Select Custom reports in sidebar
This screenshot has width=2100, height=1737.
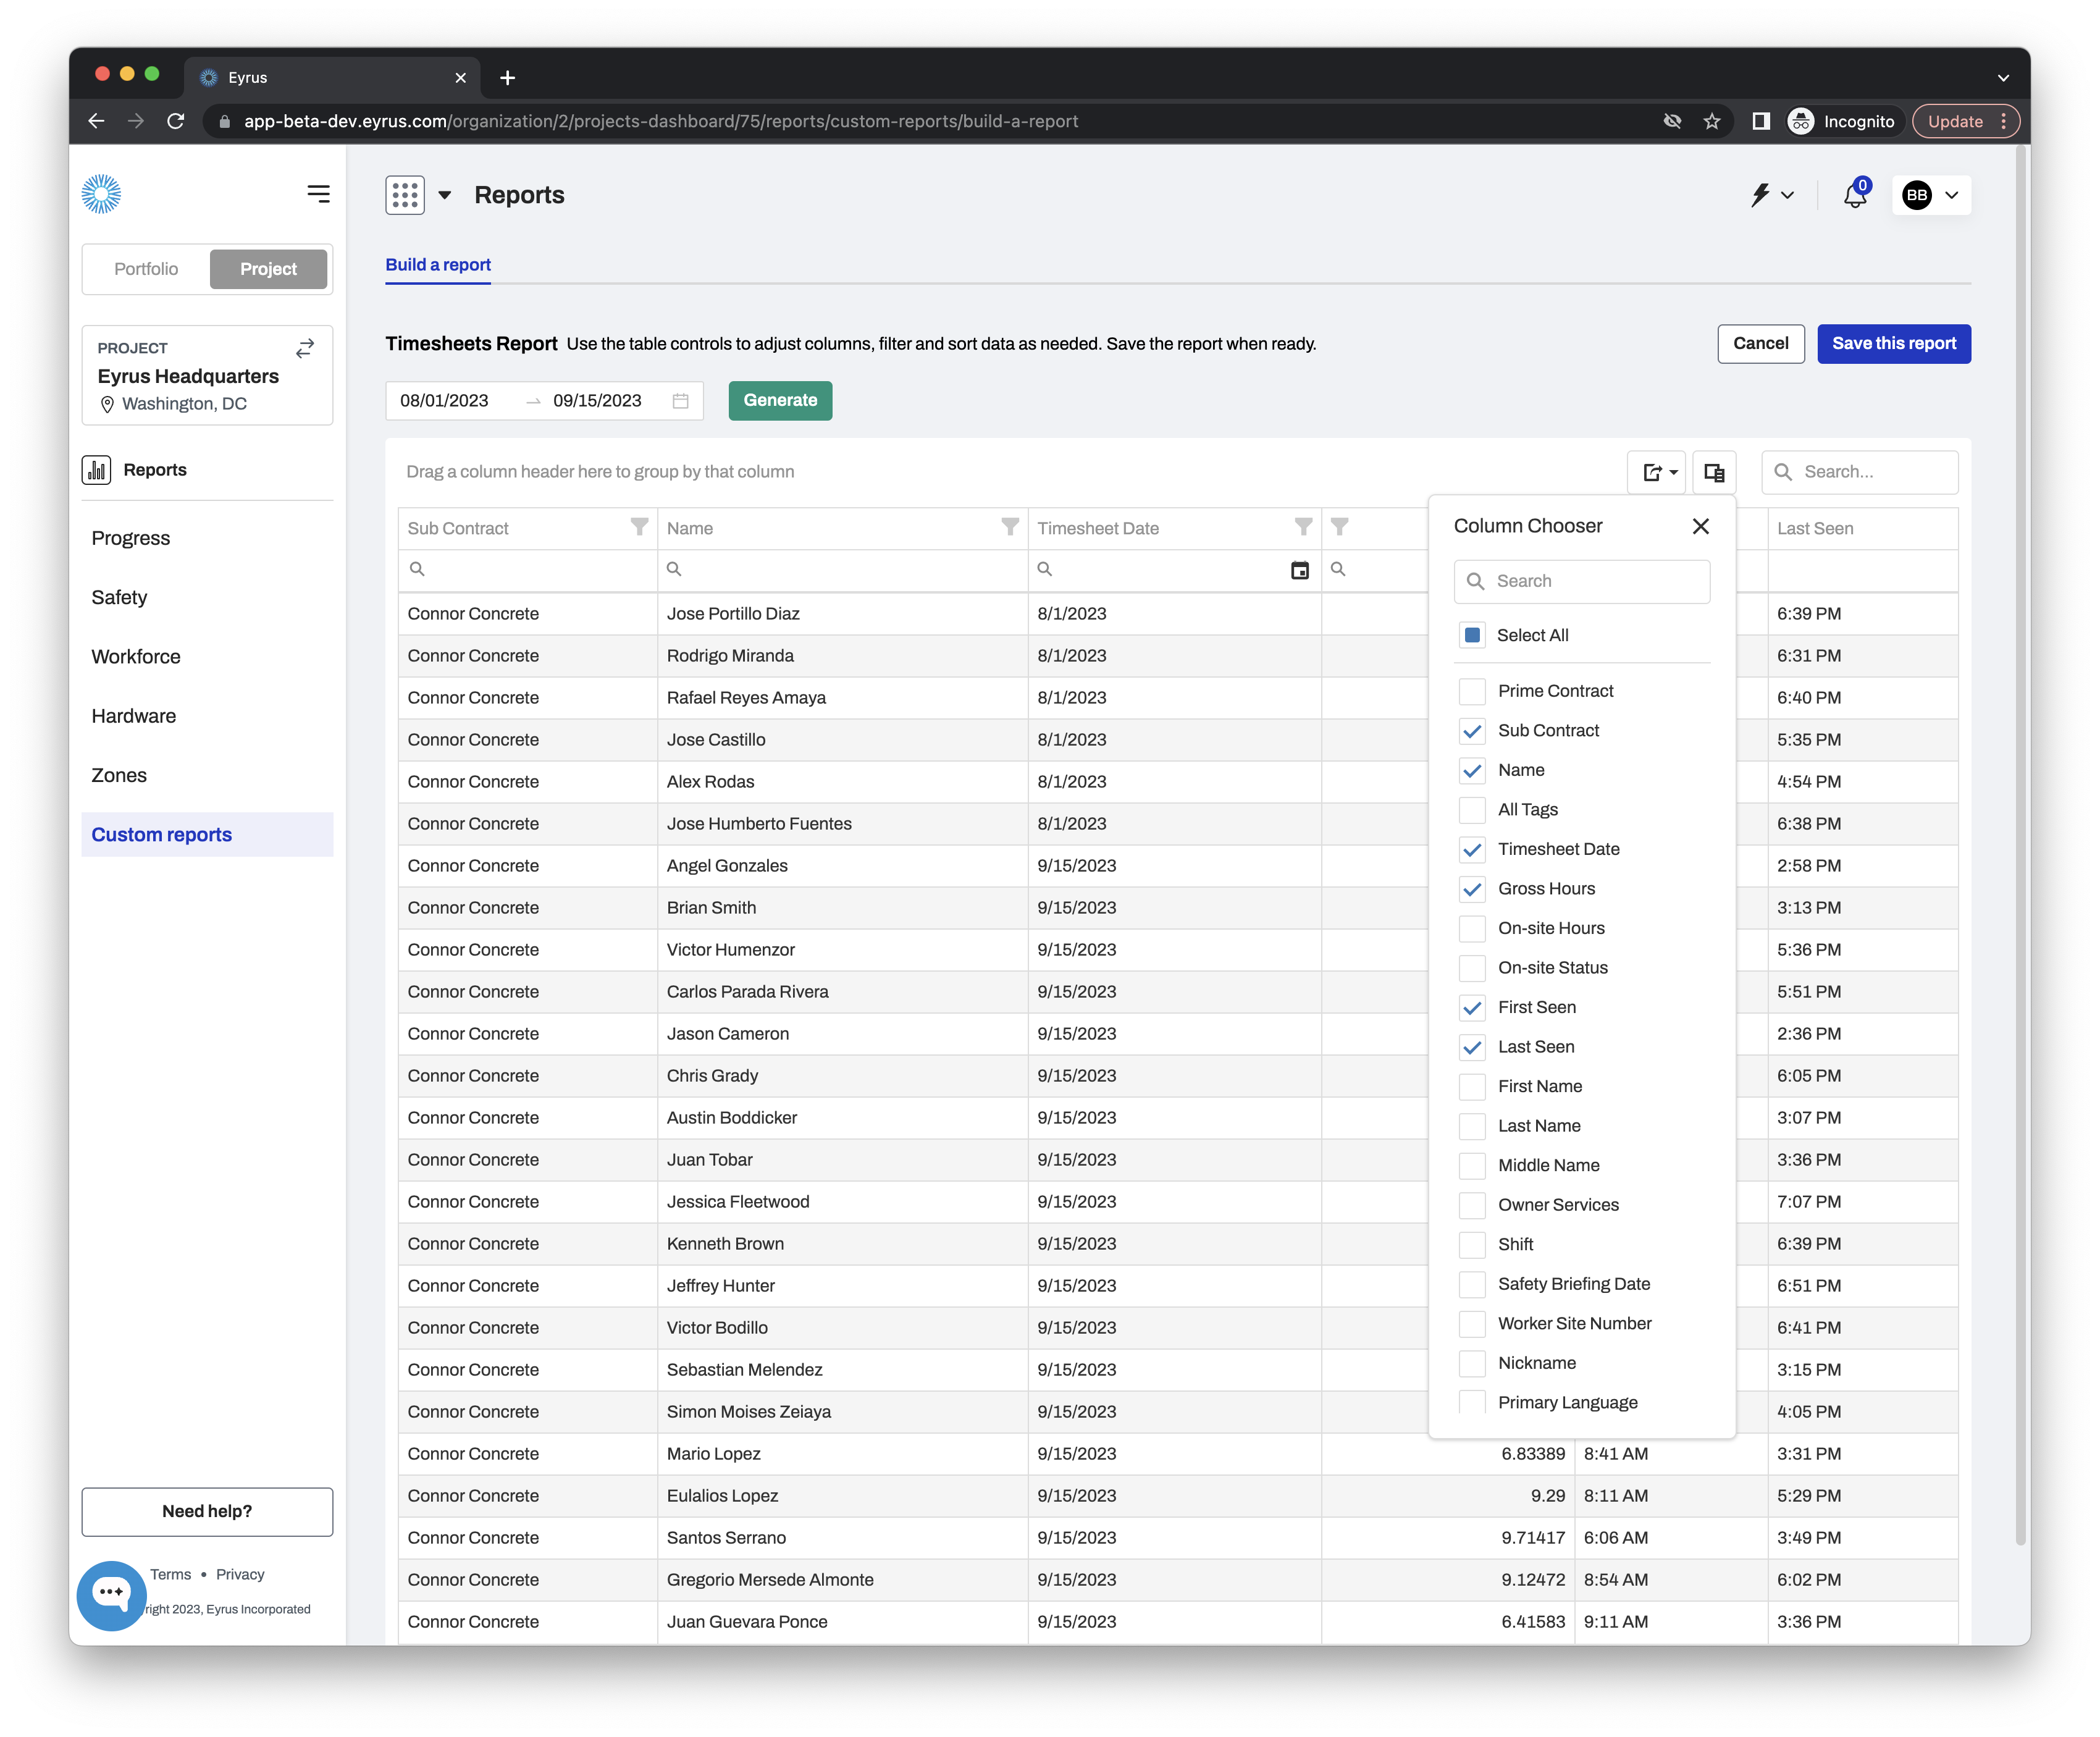click(207, 834)
